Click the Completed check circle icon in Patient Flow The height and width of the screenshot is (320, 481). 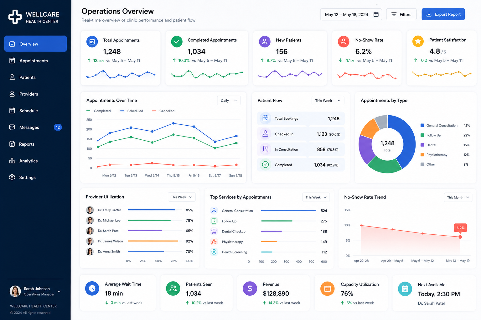point(265,164)
